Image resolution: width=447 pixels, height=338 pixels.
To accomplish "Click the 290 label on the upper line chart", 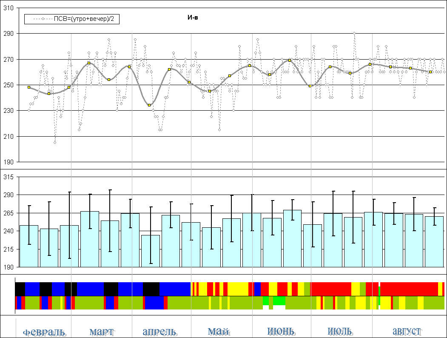I will [x=9, y=34].
